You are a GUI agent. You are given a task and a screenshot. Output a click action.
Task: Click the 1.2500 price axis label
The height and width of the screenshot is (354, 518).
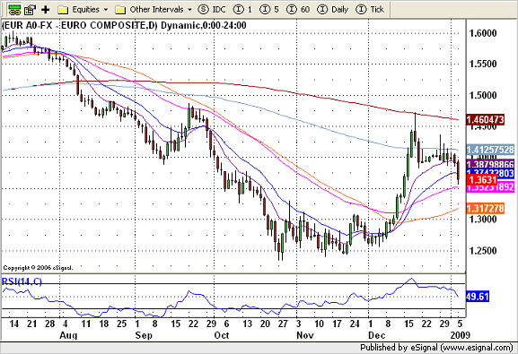[483, 250]
